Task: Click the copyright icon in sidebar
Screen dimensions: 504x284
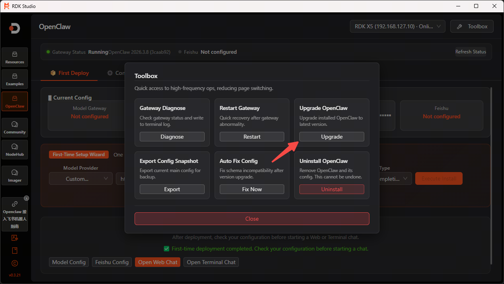Action: pyautogui.click(x=15, y=263)
